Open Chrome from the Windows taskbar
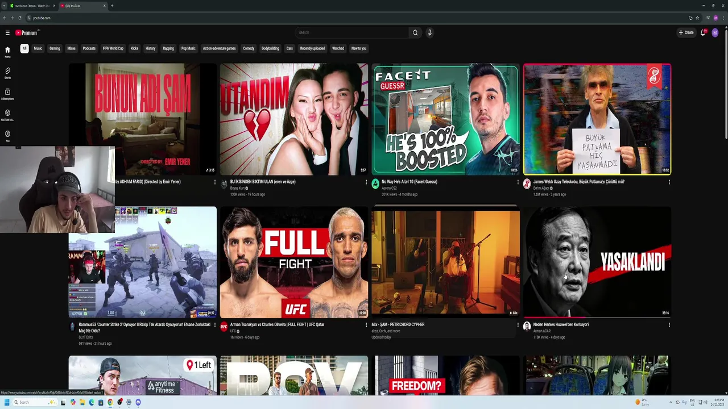728x409 pixels. coord(110,402)
